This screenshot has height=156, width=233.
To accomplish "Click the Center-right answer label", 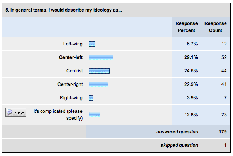I will 71,84.
